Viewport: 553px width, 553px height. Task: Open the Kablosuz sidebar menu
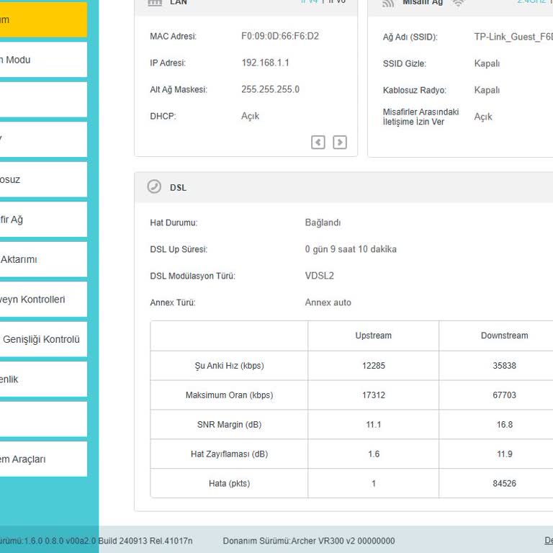click(x=43, y=179)
